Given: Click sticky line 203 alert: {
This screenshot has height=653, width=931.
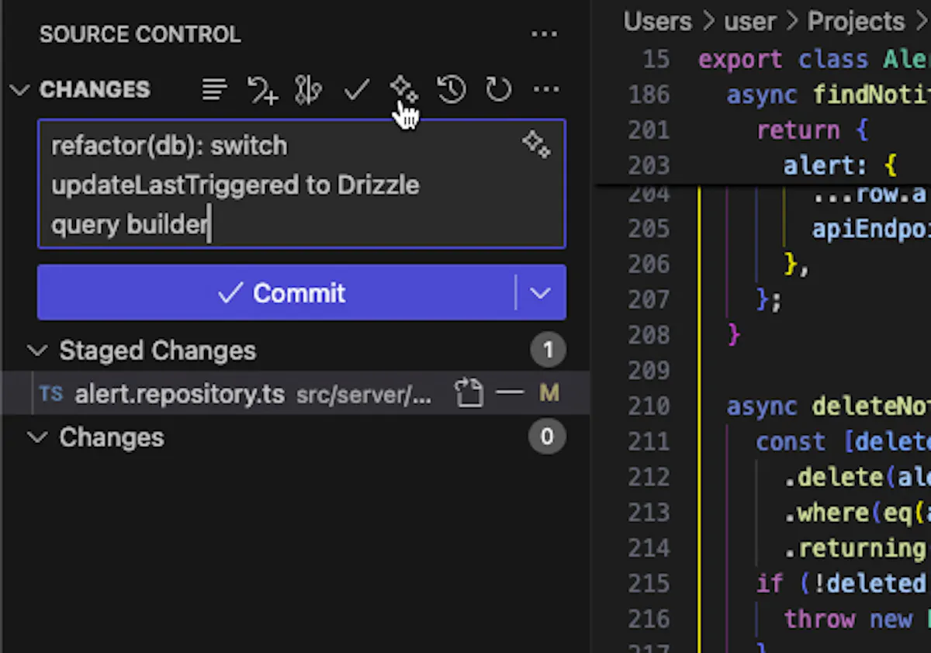Looking at the screenshot, I should 840,165.
